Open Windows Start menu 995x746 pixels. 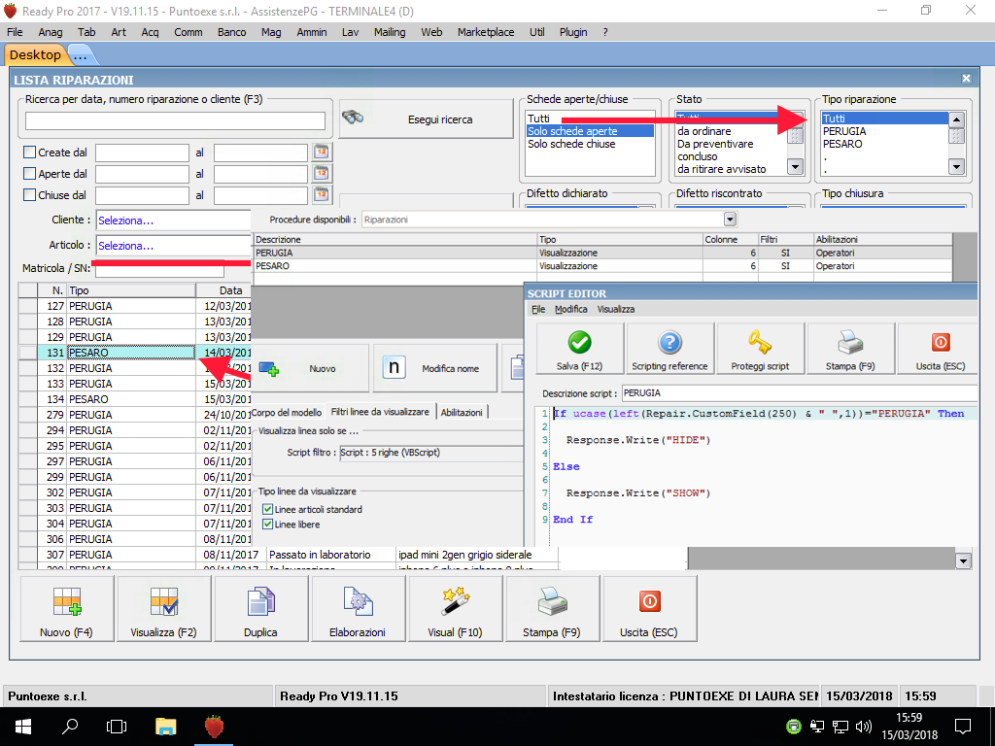pos(23,727)
